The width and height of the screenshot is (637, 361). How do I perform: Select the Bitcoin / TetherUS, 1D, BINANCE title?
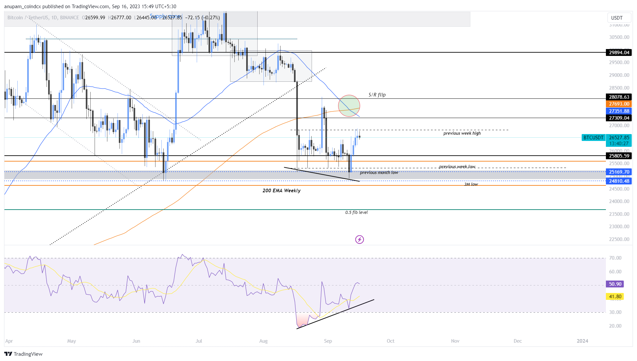pos(43,18)
